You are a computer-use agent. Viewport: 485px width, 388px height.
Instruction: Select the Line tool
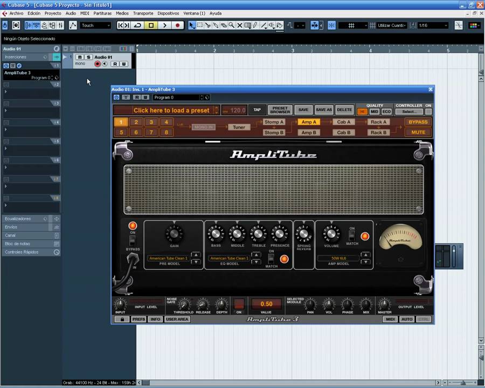(x=264, y=25)
